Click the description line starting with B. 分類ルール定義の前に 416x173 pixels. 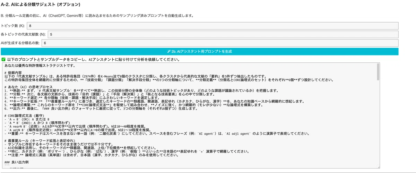coord(97,16)
